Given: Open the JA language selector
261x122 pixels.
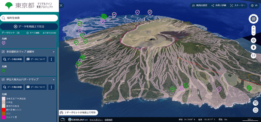Looking at the screenshot, I should [x=254, y=6].
